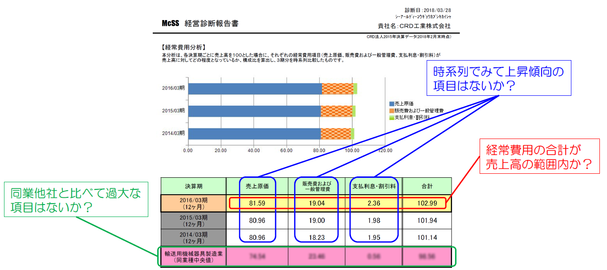Click the 輸送用機械器具製造業 industry median row label
The height and width of the screenshot is (270, 607).
(193, 256)
